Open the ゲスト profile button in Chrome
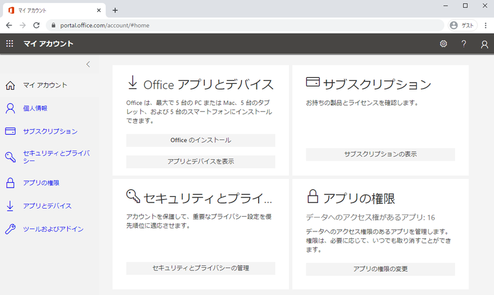Viewport: 494px width, 295px height. coord(463,25)
